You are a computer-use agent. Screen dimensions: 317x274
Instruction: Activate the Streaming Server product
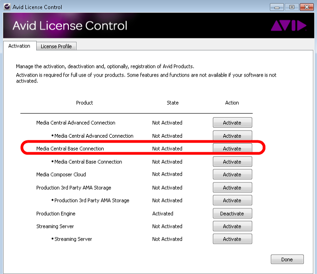pos(232,226)
